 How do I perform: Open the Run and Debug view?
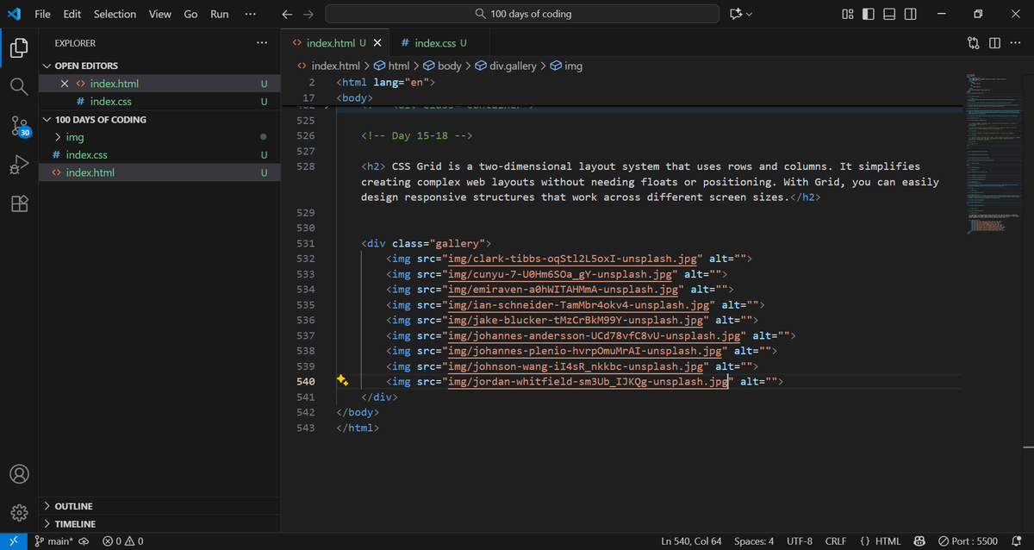click(x=19, y=165)
